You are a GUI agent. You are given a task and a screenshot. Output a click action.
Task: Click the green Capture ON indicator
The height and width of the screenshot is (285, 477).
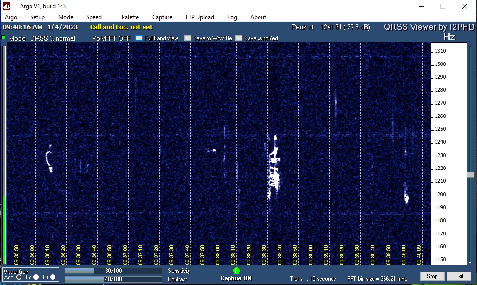coord(237,270)
